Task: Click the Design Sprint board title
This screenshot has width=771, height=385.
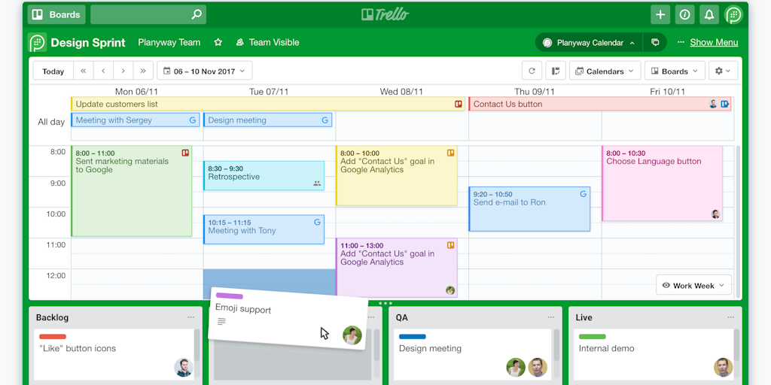Action: click(x=88, y=43)
